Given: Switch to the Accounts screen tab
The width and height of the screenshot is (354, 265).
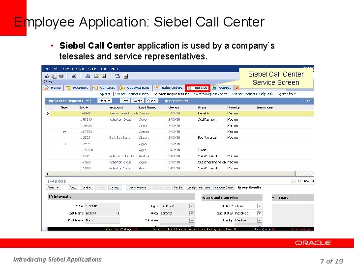Looking at the screenshot, I should (77, 88).
